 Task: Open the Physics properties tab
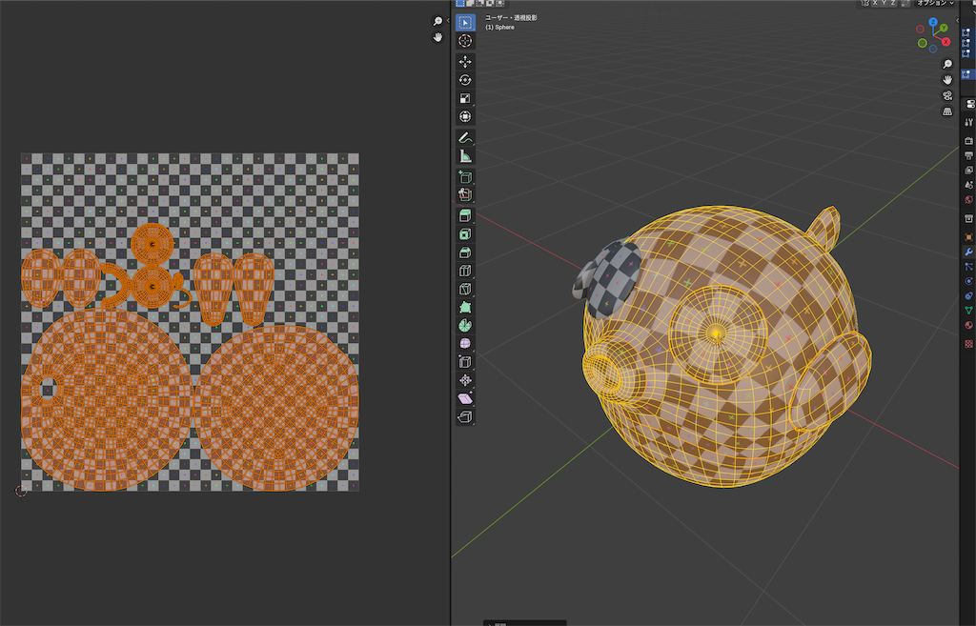click(968, 281)
